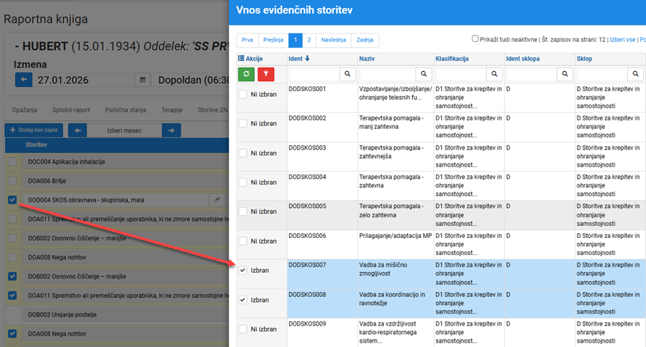Click the red filter clear icon

pos(266,74)
